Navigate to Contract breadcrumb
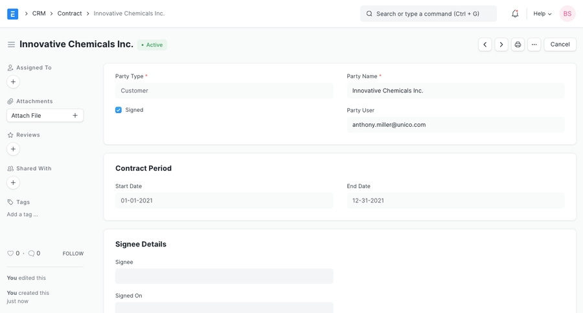The image size is (583, 313). click(69, 14)
